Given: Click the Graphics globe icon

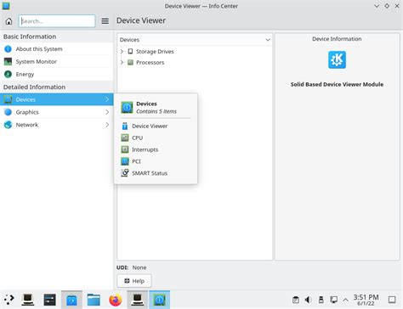Looking at the screenshot, I should coord(8,112).
